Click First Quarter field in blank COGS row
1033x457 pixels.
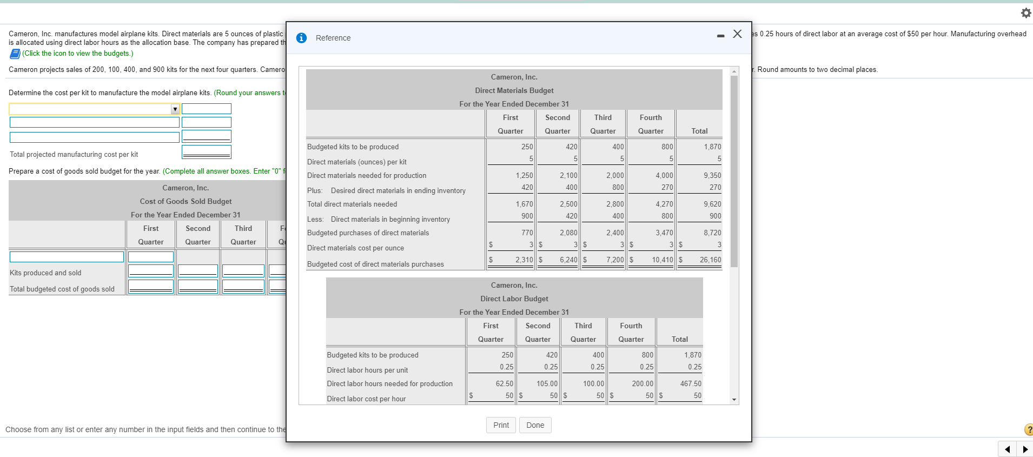coord(151,257)
